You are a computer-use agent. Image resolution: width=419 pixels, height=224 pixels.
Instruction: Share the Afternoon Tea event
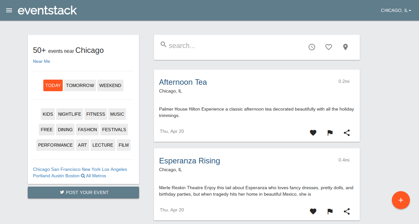tap(347, 132)
